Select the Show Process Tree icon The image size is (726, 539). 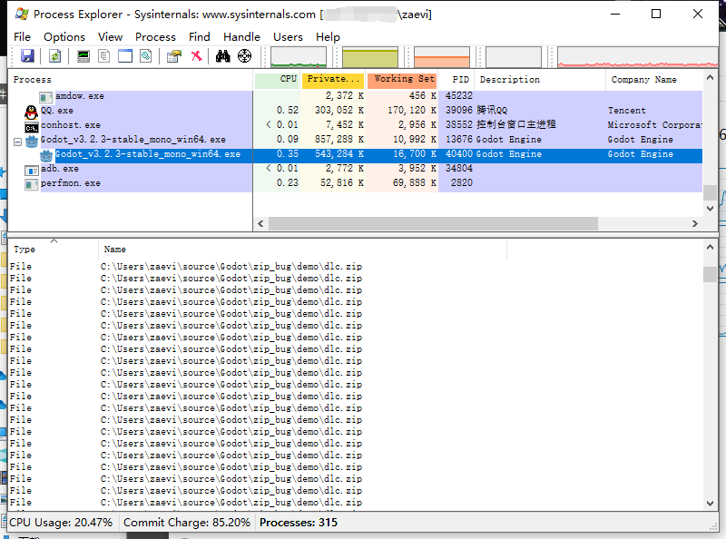(103, 55)
